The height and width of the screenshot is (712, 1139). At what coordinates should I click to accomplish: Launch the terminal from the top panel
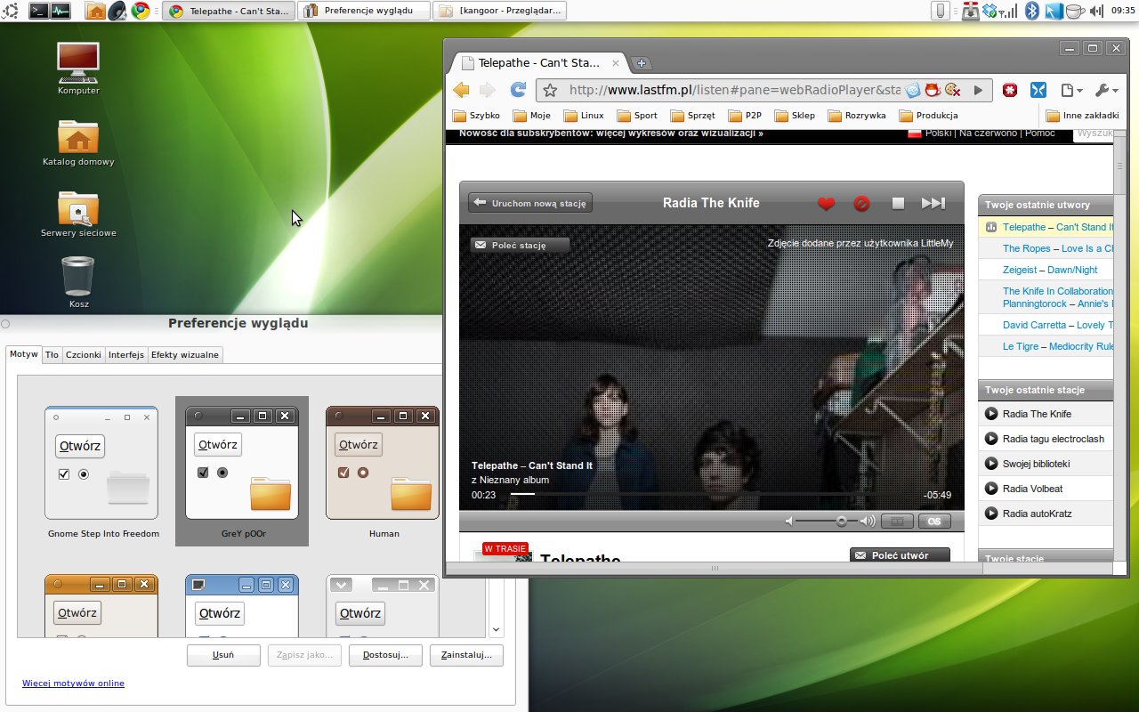(38, 11)
